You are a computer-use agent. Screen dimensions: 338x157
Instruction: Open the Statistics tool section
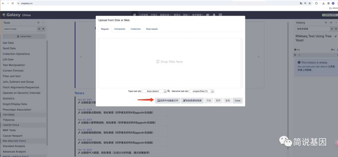coord(8,99)
